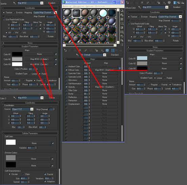Click the Make Preview icon
This screenshot has width=187, height=185.
[122, 32]
